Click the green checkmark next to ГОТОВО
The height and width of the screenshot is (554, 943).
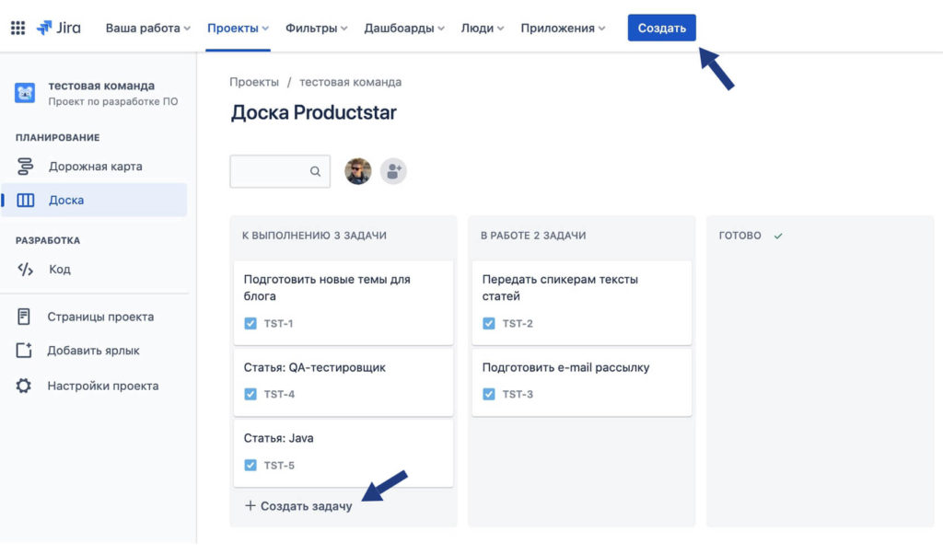778,236
